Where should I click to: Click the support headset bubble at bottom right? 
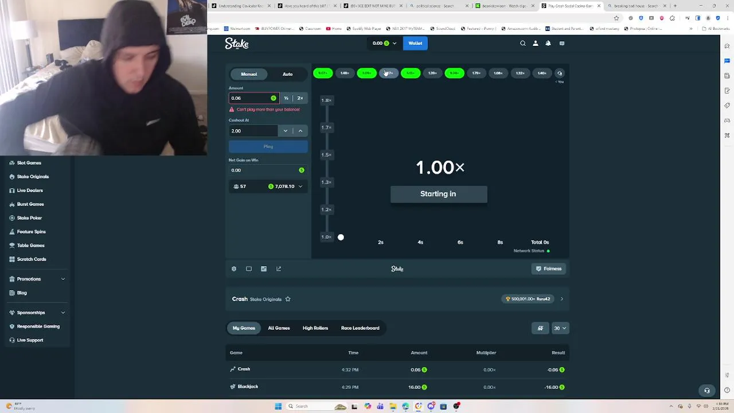click(x=707, y=391)
